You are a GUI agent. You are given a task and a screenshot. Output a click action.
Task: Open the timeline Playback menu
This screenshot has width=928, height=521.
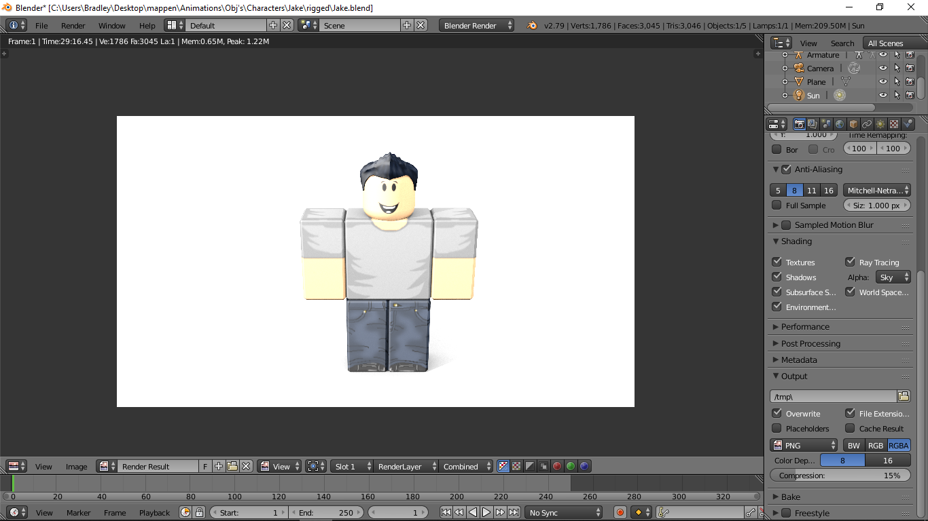click(x=154, y=513)
